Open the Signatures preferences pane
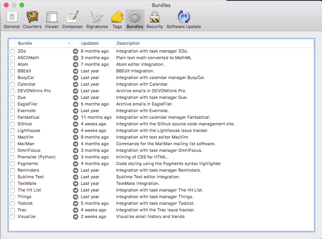This screenshot has height=239, width=322. point(97,20)
